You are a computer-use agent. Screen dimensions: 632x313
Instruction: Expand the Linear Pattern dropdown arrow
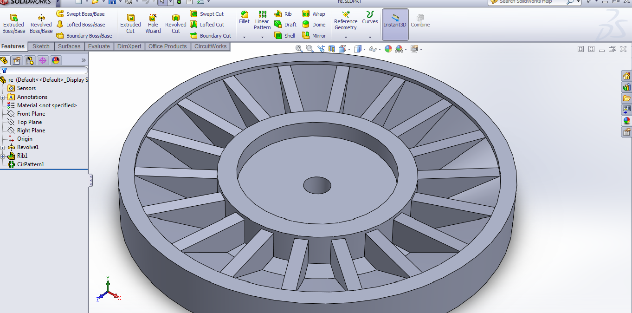point(262,37)
